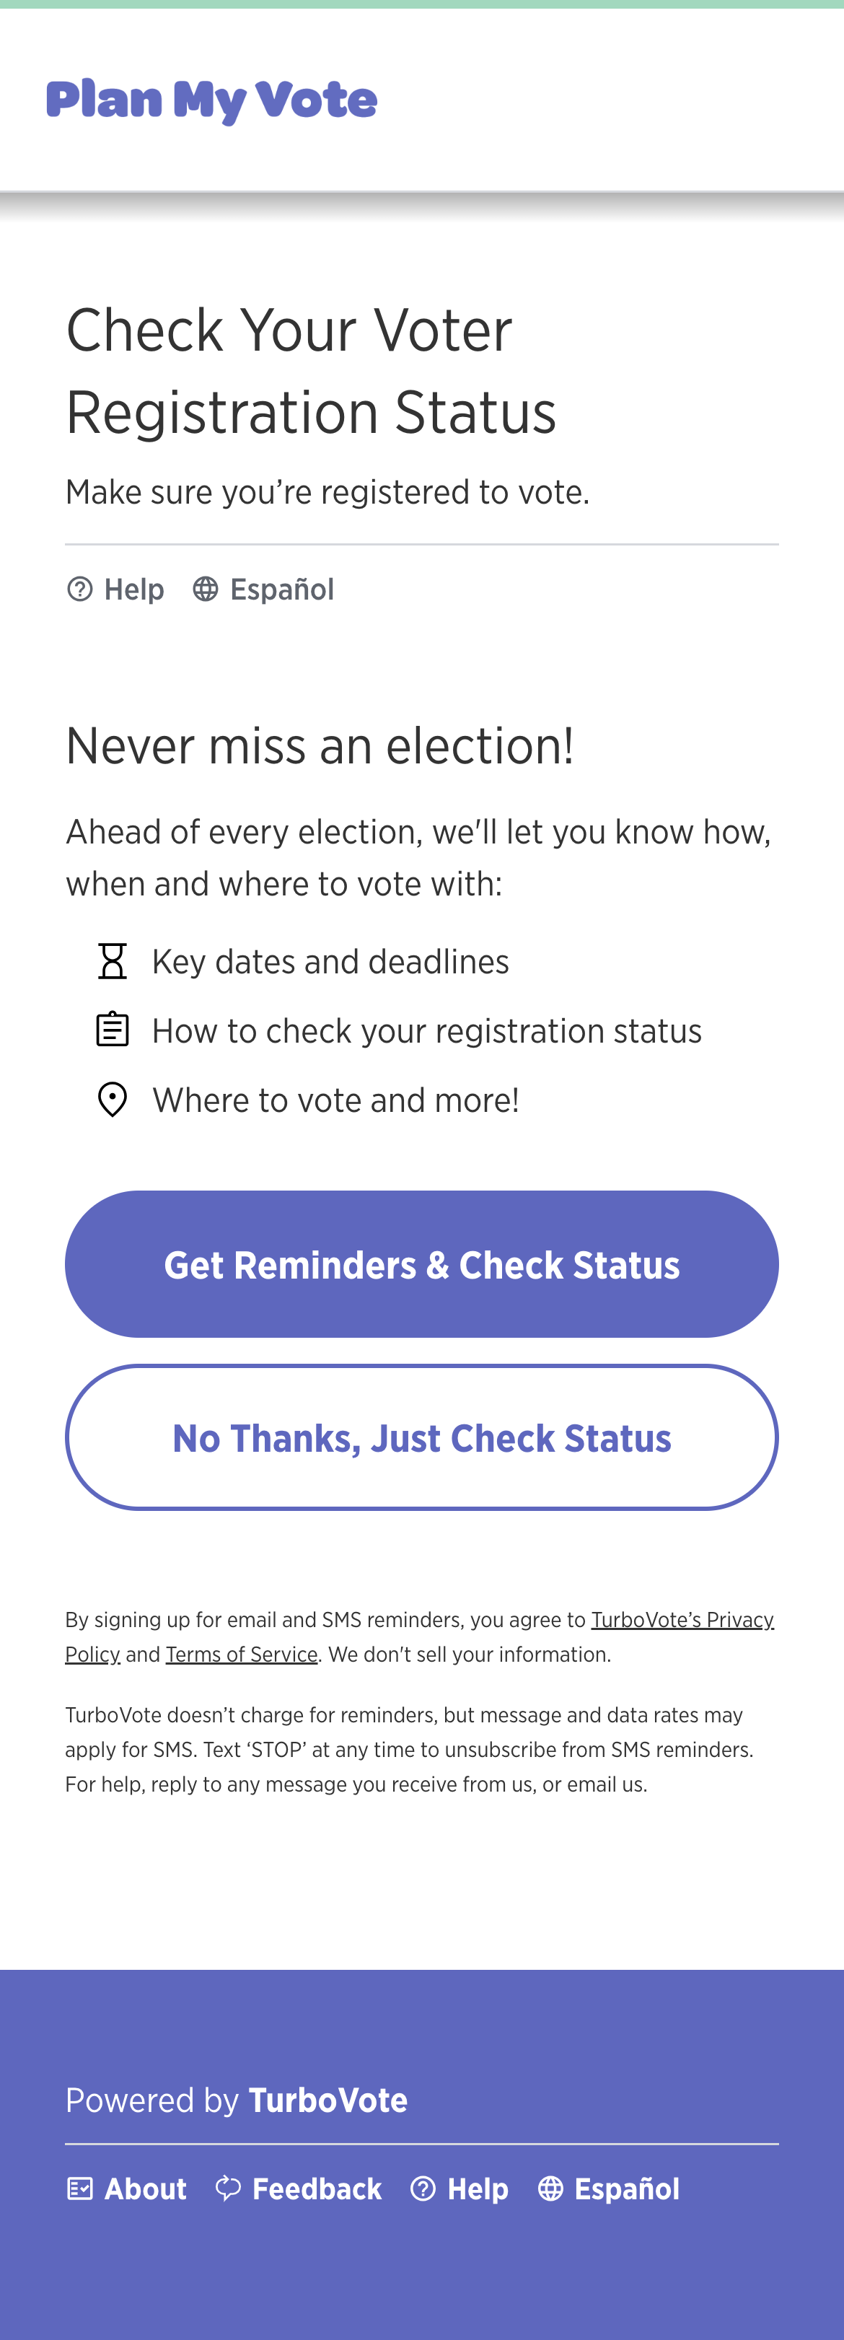
Task: Open TurboVote's Privacy Policy link
Action: coord(682,1618)
